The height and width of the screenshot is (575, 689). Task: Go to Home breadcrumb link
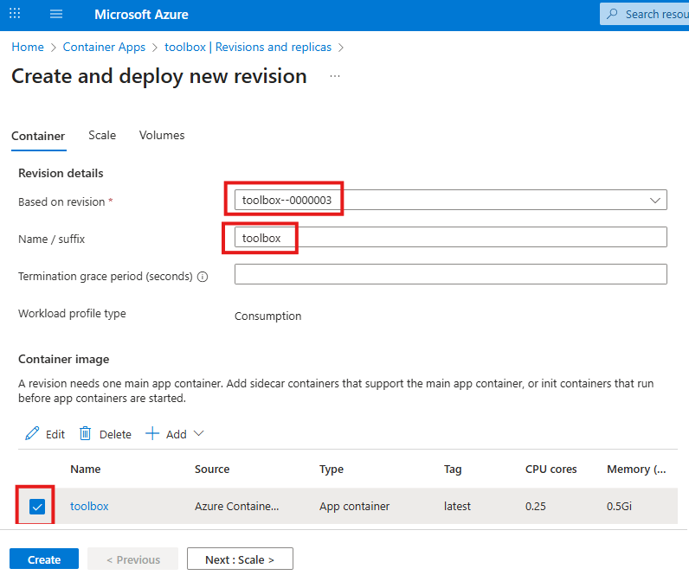(x=28, y=47)
